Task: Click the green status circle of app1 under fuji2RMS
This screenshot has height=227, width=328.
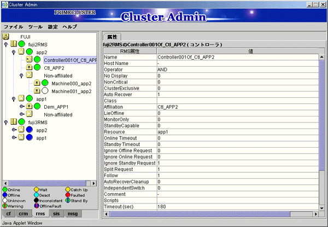Action: pos(30,98)
